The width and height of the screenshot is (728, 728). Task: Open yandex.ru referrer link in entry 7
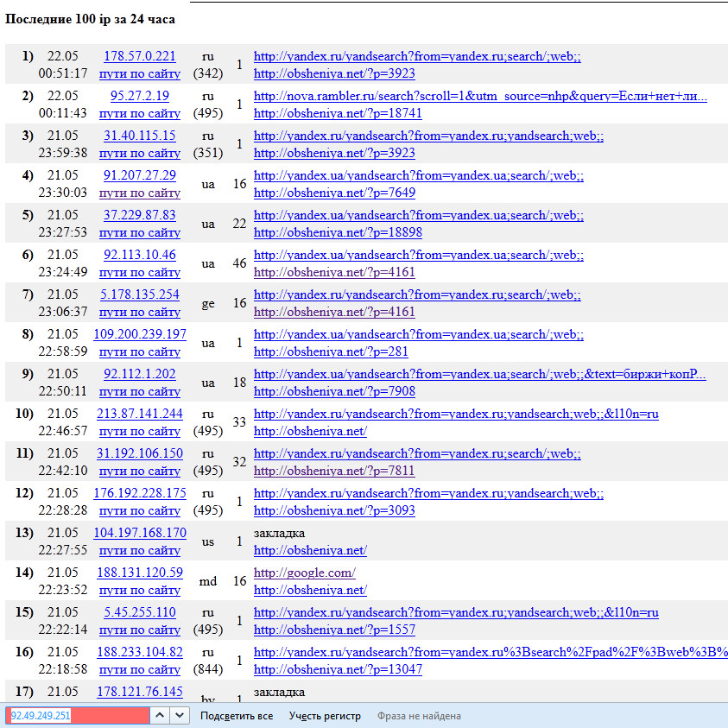pos(417,294)
